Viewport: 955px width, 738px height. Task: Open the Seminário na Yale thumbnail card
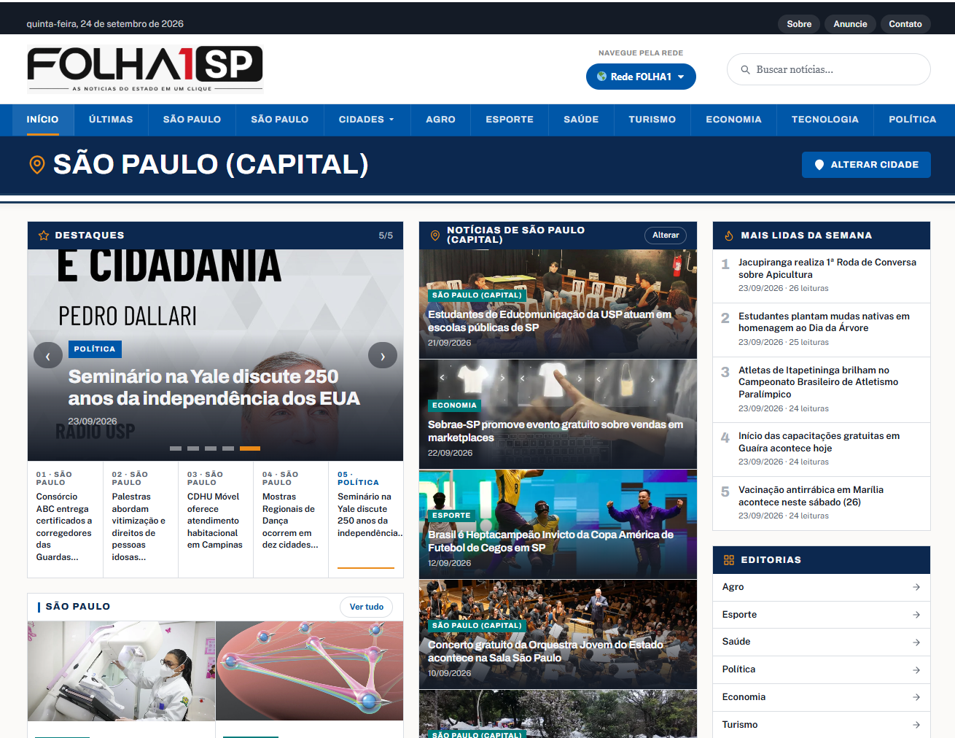[x=366, y=519]
